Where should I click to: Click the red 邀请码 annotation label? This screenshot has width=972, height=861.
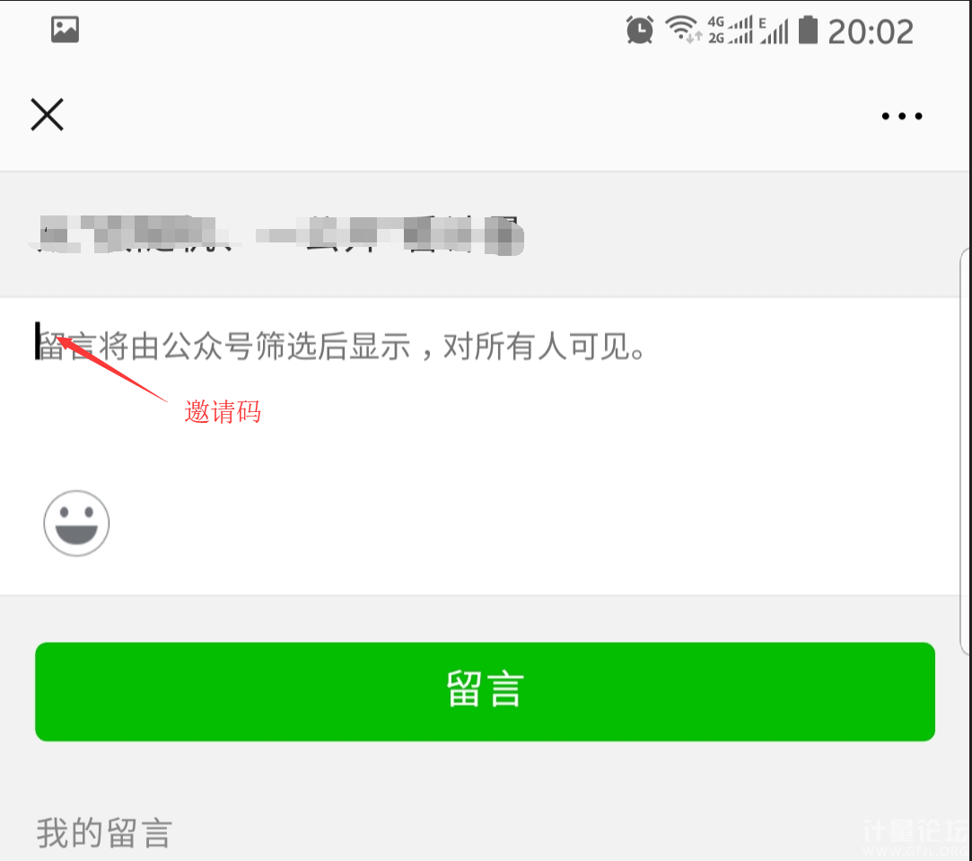pyautogui.click(x=223, y=412)
